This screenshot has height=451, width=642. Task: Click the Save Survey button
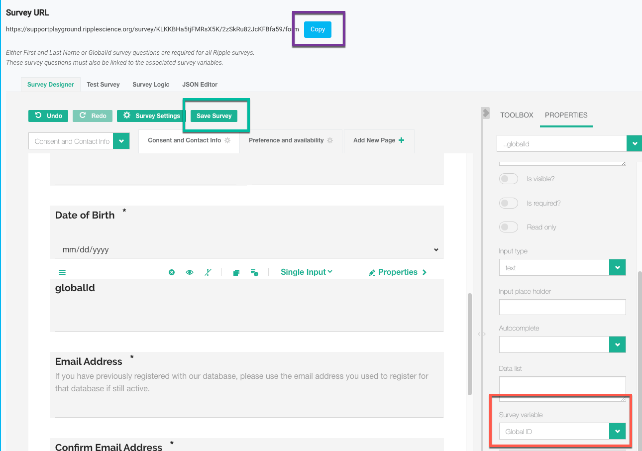pos(214,116)
